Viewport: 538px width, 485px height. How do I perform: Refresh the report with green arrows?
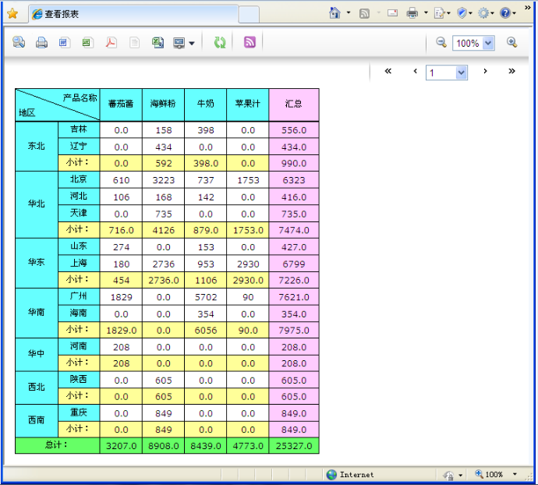tap(220, 43)
